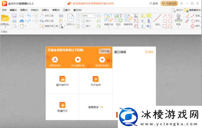
Task: Open the 编辑(E) menu
Action: [13, 10]
